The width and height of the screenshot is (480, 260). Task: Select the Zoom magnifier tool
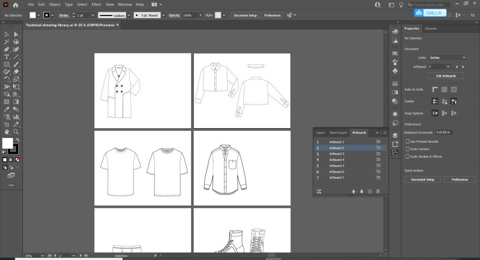[x=16, y=132]
